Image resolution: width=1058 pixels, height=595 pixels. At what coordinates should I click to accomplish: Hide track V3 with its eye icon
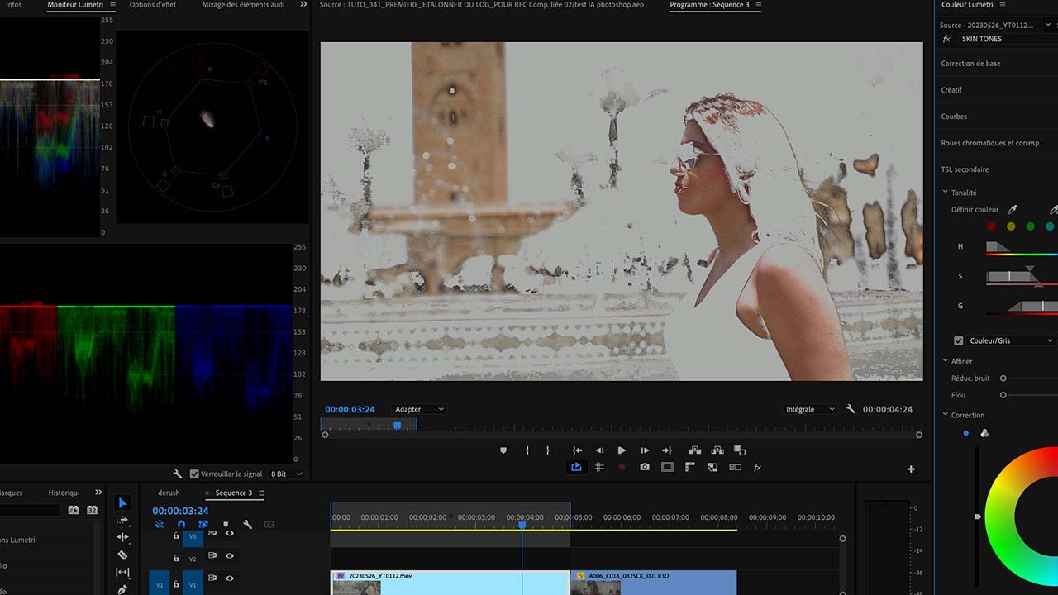point(230,534)
